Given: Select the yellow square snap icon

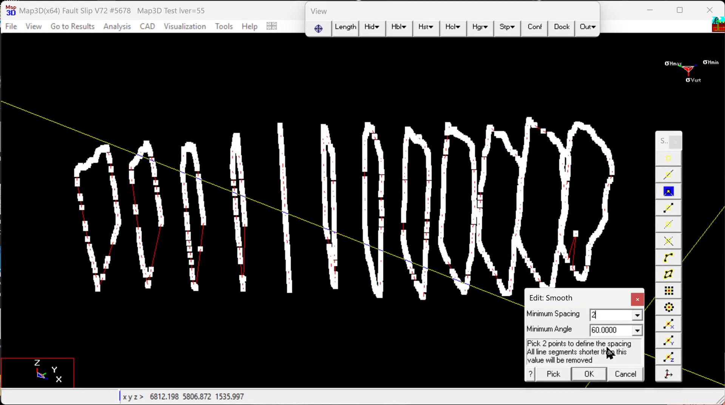Looking at the screenshot, I should [x=668, y=158].
